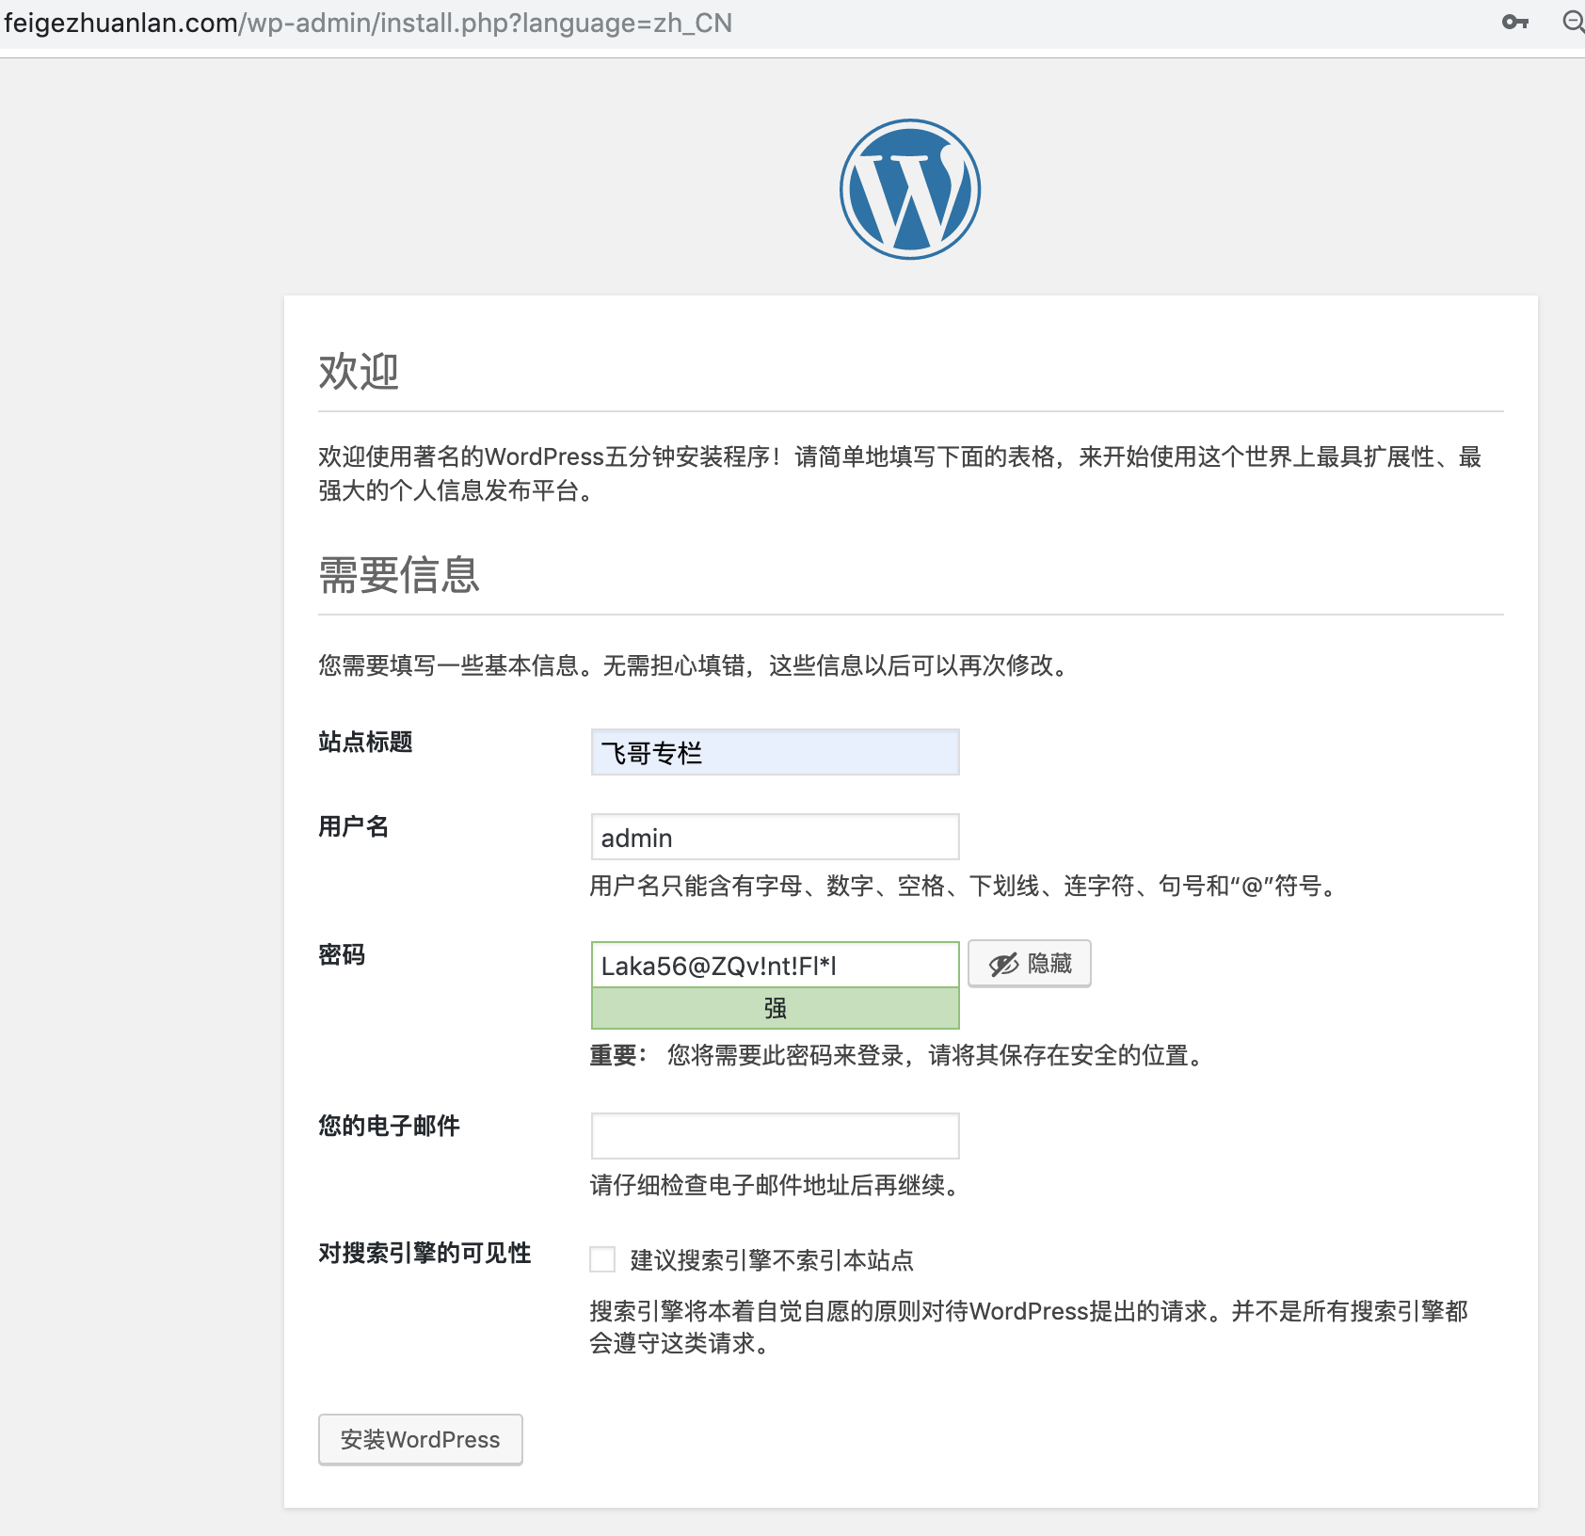Click the 建议搜索引擎不索引本站点 label
Image resolution: width=1585 pixels, height=1536 pixels.
(771, 1261)
